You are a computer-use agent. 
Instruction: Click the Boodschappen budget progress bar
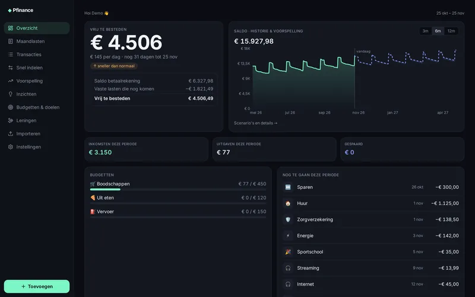178,189
